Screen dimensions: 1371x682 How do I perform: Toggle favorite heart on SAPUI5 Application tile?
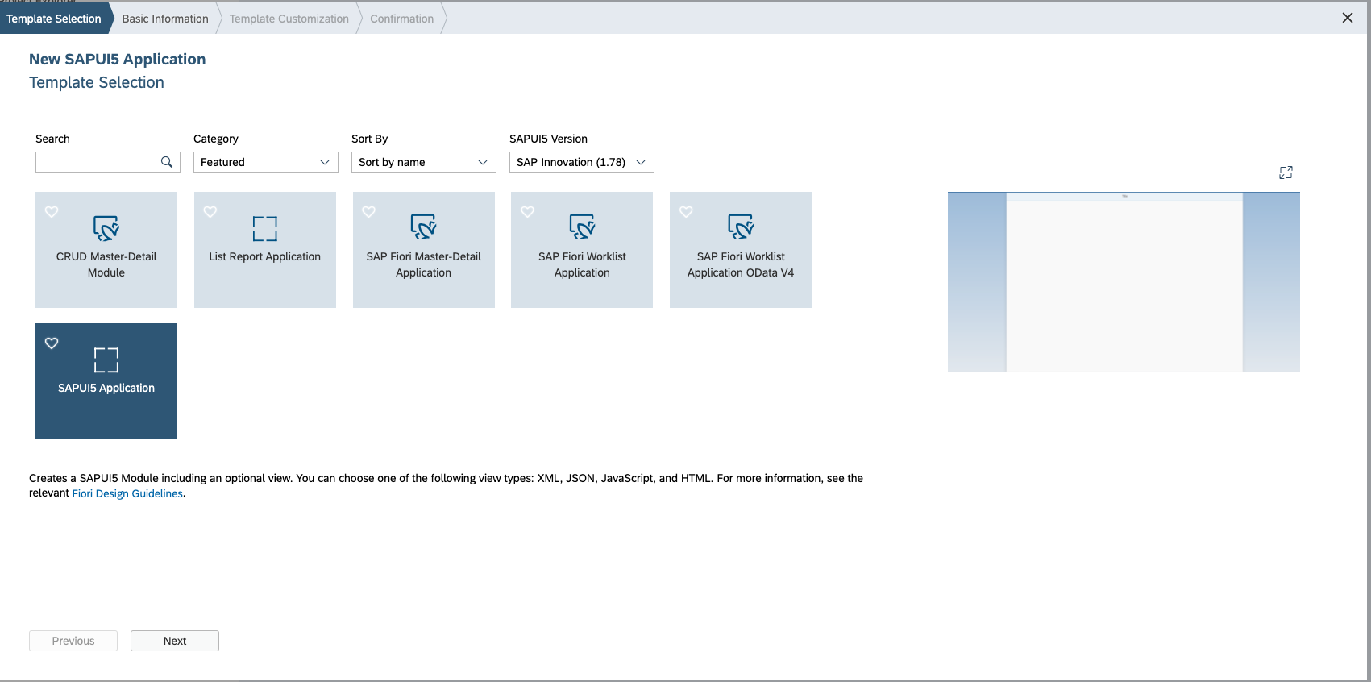click(52, 343)
